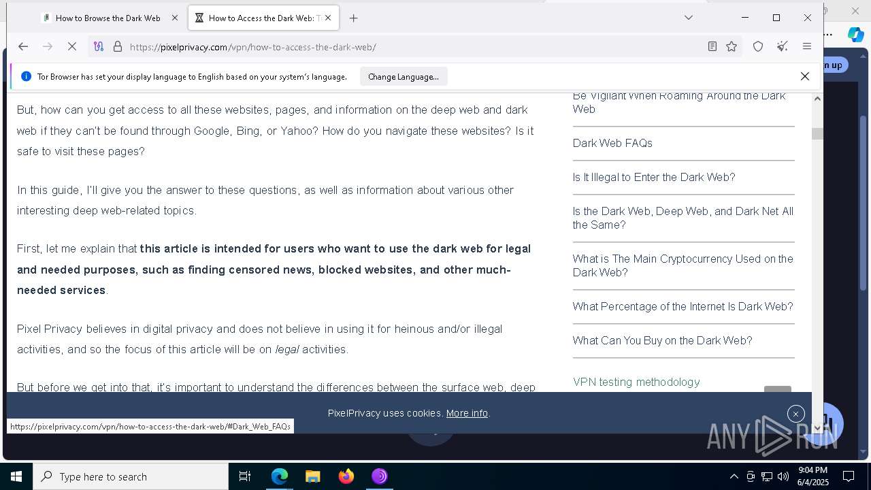Screen dimensions: 871x490
Task: Click the volume speaker tray icon
Action: 783,476
